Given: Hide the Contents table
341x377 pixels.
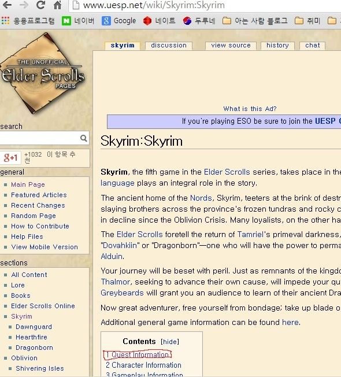Looking at the screenshot, I should pos(170,342).
